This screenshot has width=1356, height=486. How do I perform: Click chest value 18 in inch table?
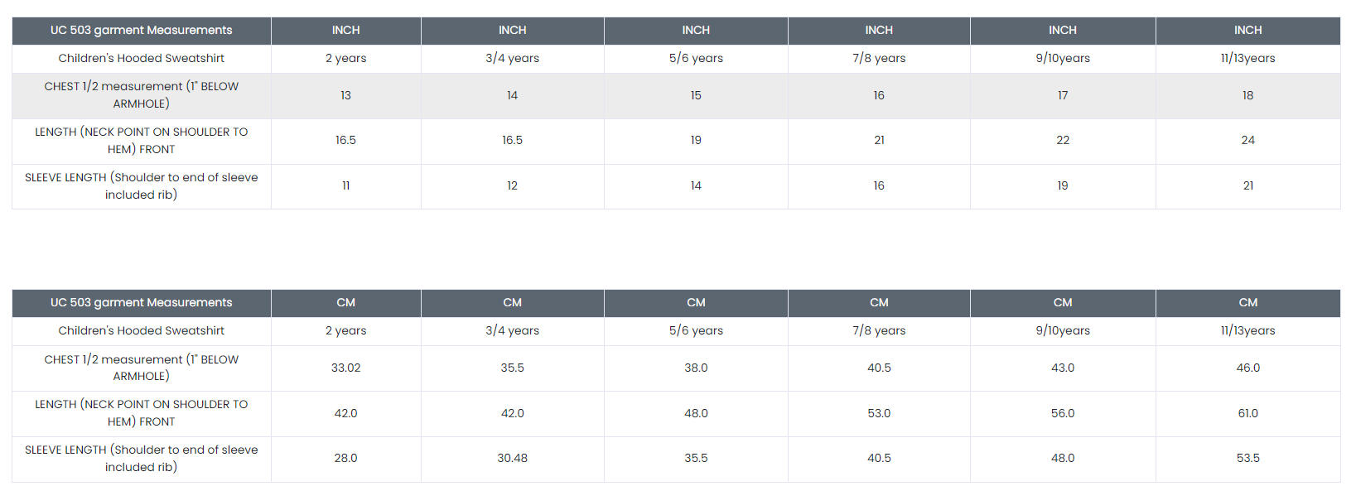point(1247,95)
